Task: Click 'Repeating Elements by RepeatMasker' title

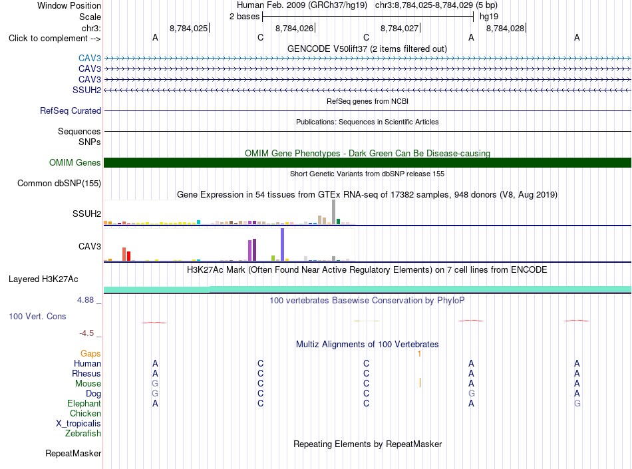Action: pyautogui.click(x=367, y=444)
